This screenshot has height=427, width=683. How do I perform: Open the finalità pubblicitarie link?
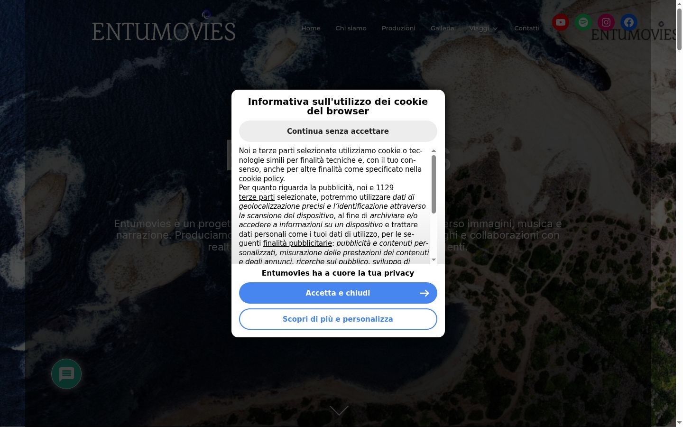pos(297,243)
